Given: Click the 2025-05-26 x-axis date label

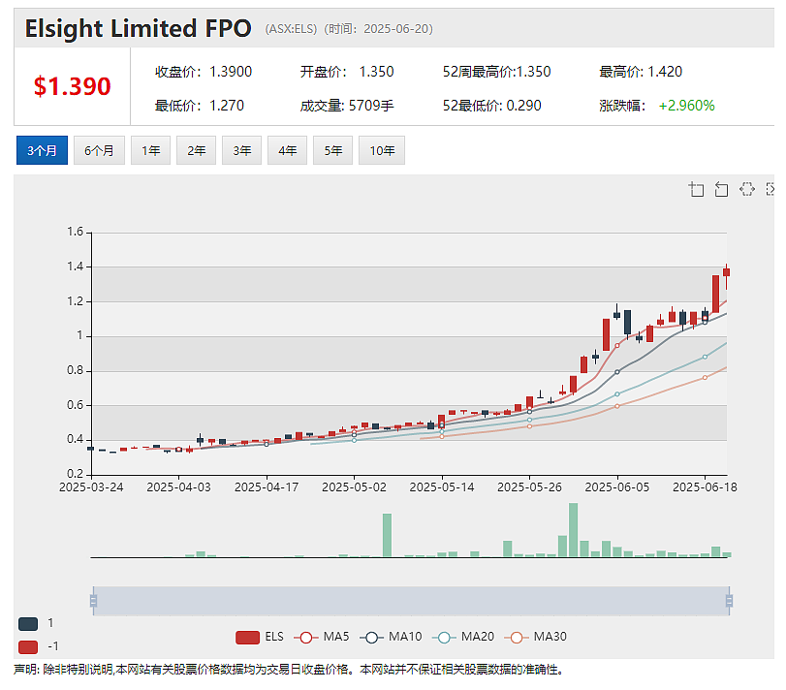Looking at the screenshot, I should pos(529,487).
